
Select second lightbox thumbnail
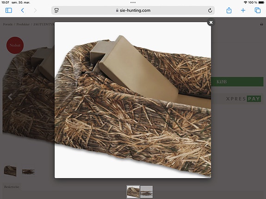coord(147,192)
